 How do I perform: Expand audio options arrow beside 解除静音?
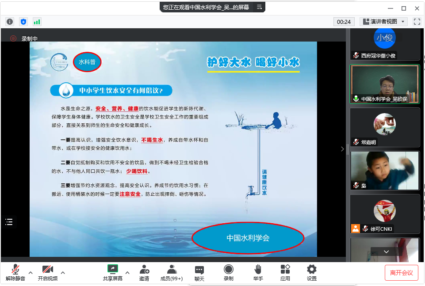click(31, 272)
